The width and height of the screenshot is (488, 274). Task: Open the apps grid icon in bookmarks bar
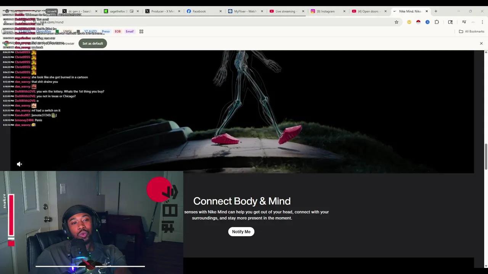(x=141, y=32)
